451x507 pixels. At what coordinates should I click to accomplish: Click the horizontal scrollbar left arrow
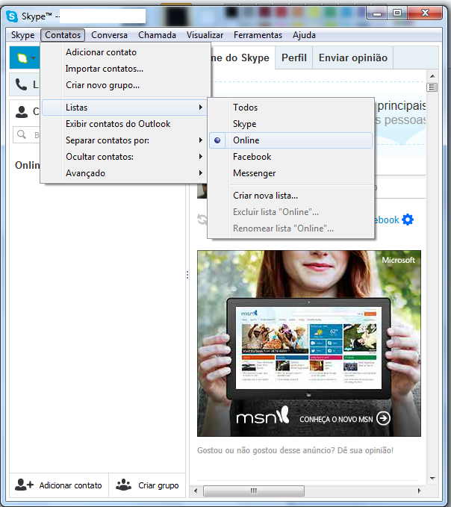[x=196, y=491]
